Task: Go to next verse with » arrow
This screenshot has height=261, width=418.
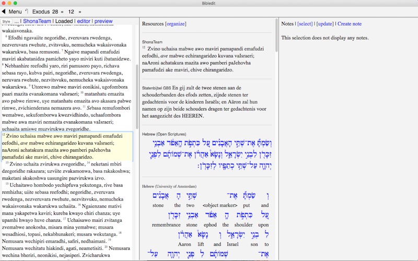Action: (80, 11)
